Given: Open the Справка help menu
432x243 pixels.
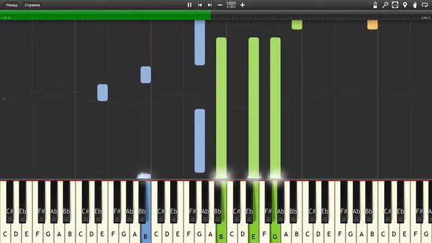Looking at the screenshot, I should click(x=32, y=5).
